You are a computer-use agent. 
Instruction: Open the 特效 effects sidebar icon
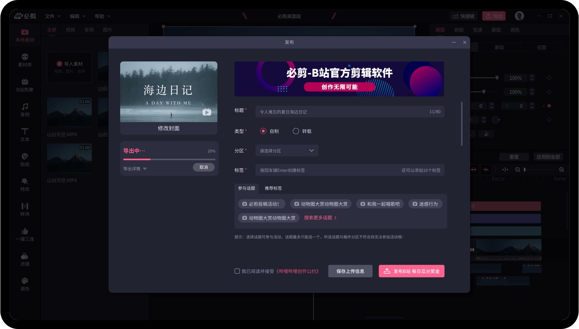coord(25,181)
